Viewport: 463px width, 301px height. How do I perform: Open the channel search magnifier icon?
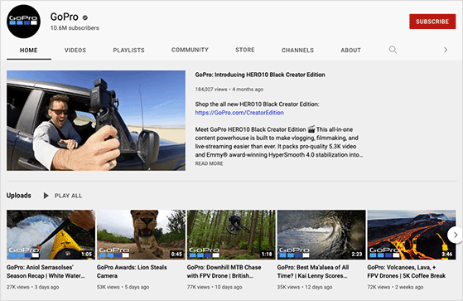(x=393, y=50)
